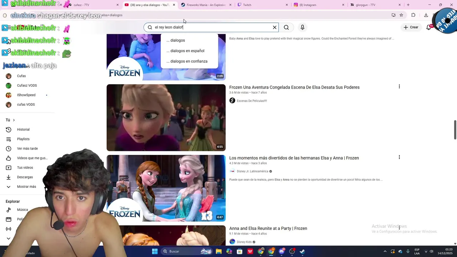The image size is (457, 257).
Task: Start voice search with the microphone icon
Action: [302, 27]
